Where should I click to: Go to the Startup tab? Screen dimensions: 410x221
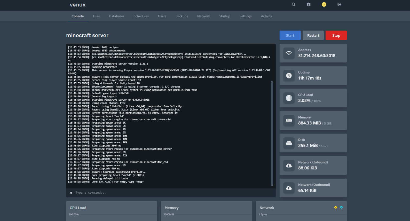click(x=225, y=16)
